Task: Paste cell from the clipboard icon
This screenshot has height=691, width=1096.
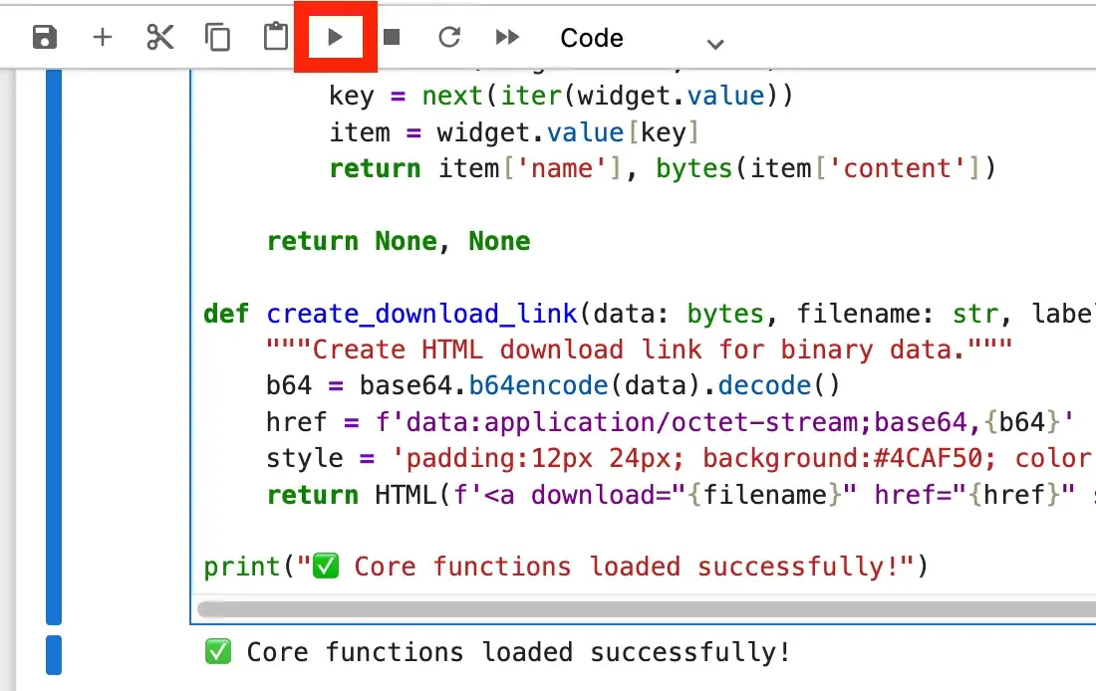Action: [275, 36]
